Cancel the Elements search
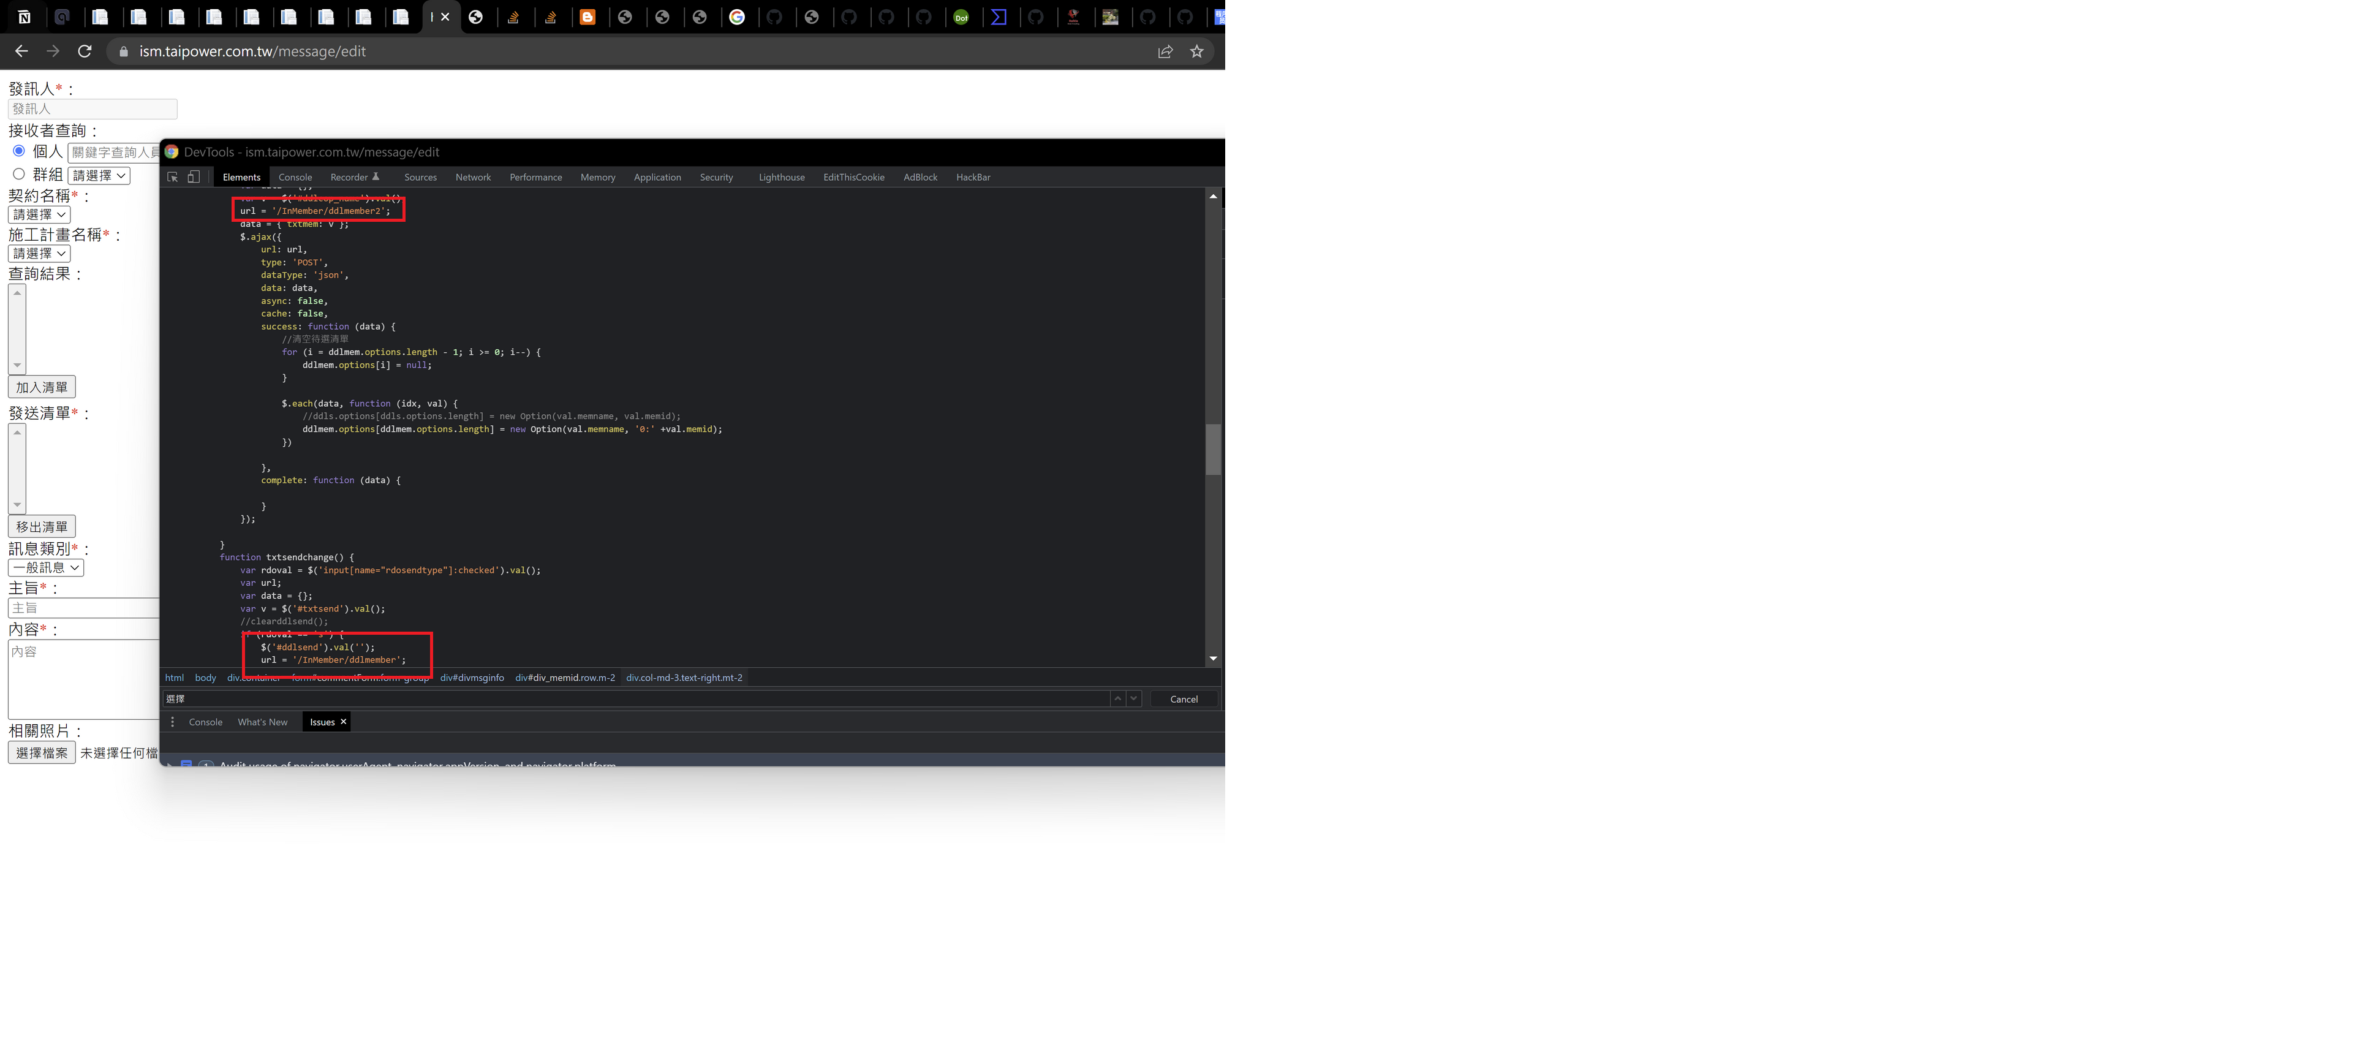Image resolution: width=2372 pixels, height=1044 pixels. 1183,699
